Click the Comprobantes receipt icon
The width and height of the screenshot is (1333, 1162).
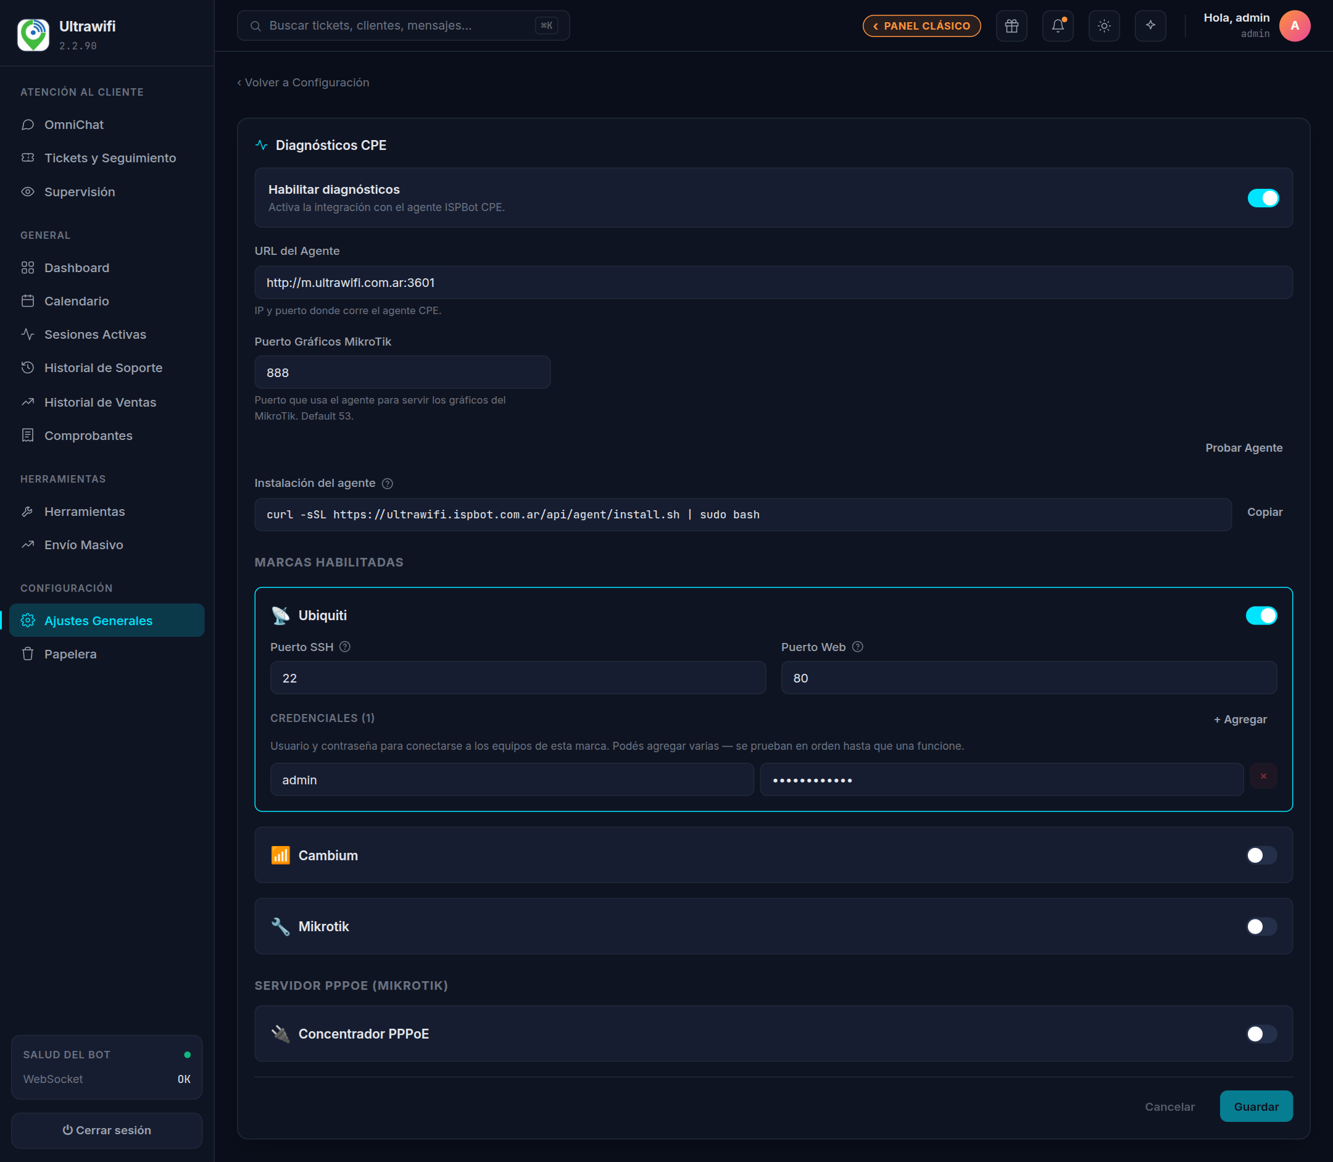[x=27, y=436]
